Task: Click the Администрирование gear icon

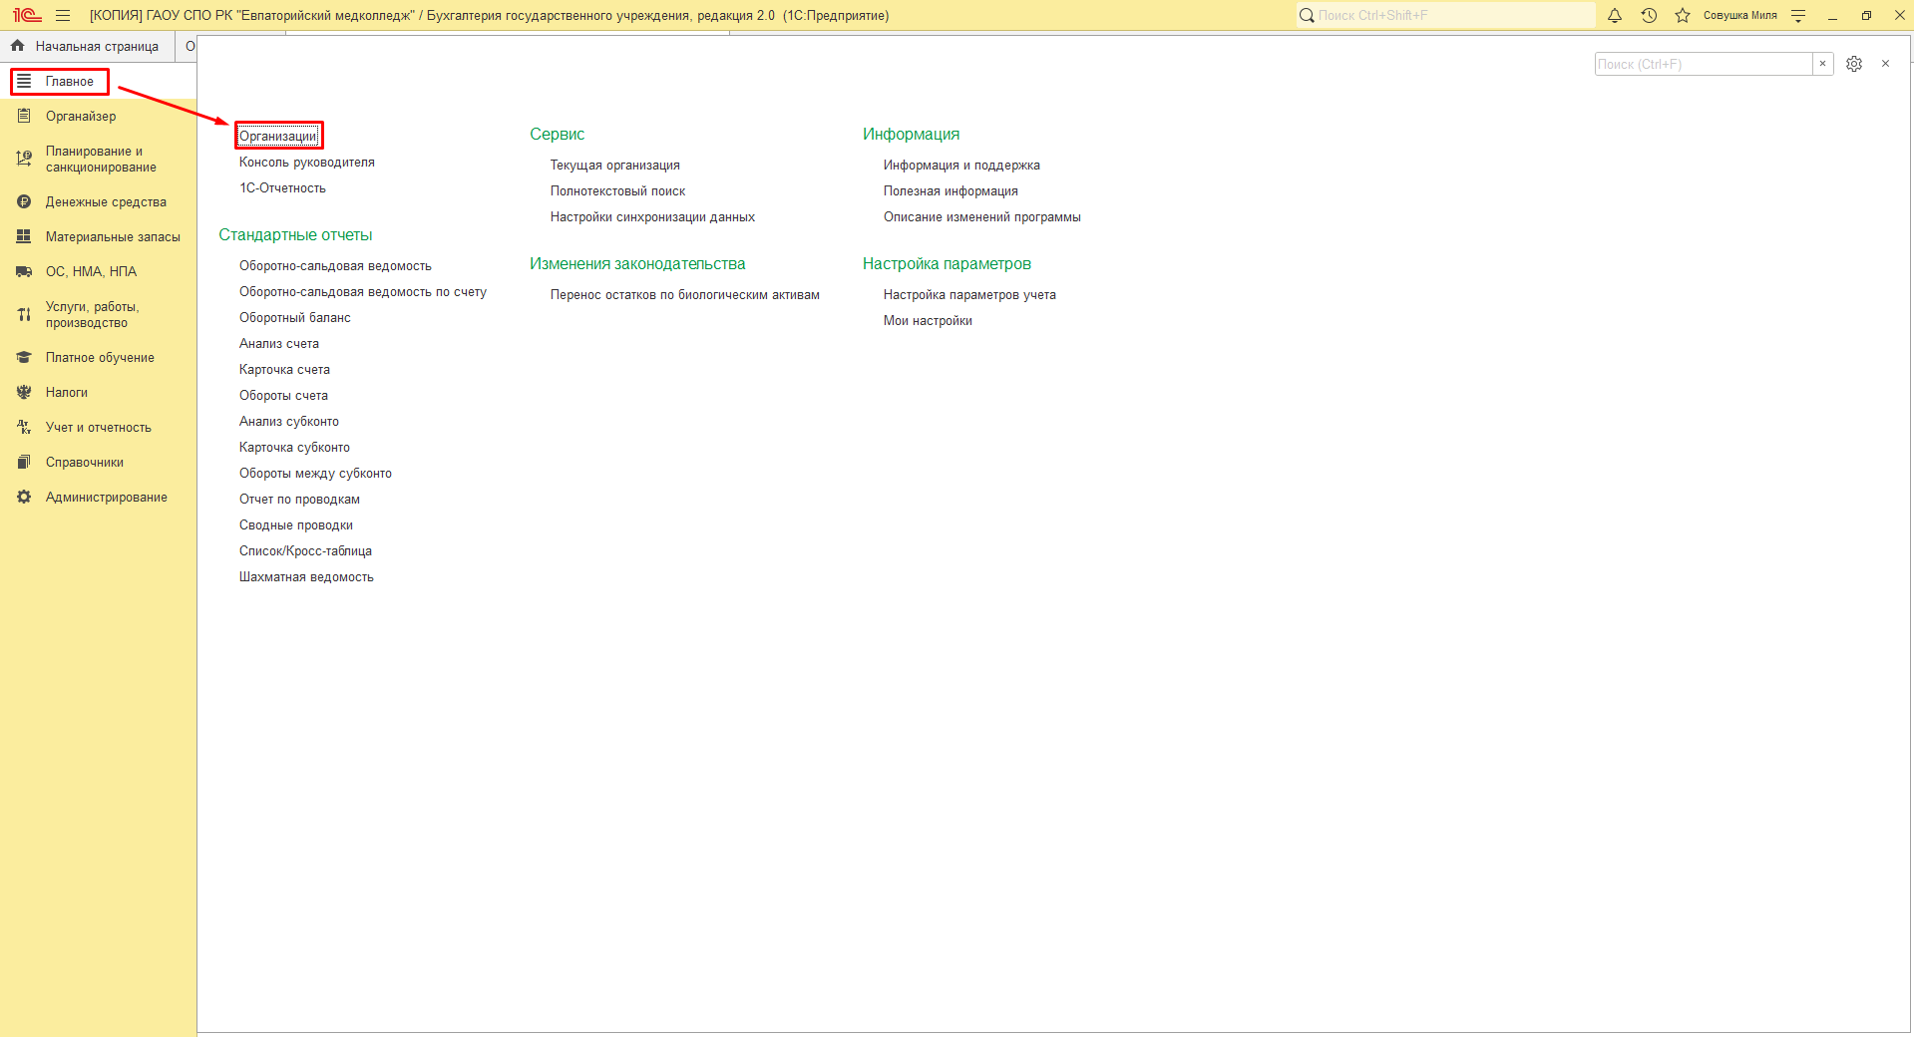Action: [x=24, y=497]
